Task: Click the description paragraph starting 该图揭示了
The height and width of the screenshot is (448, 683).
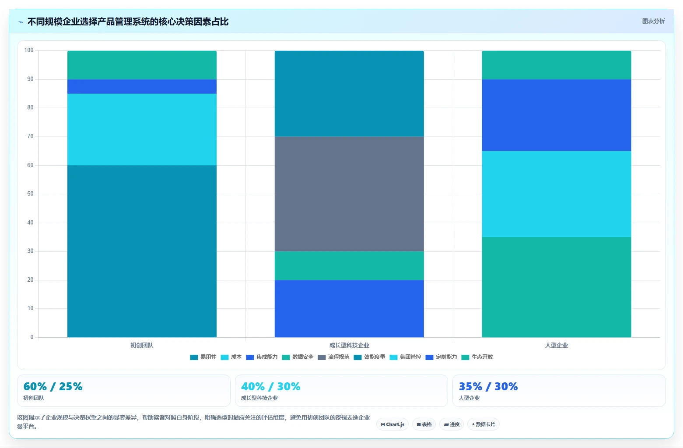Action: pos(193,422)
